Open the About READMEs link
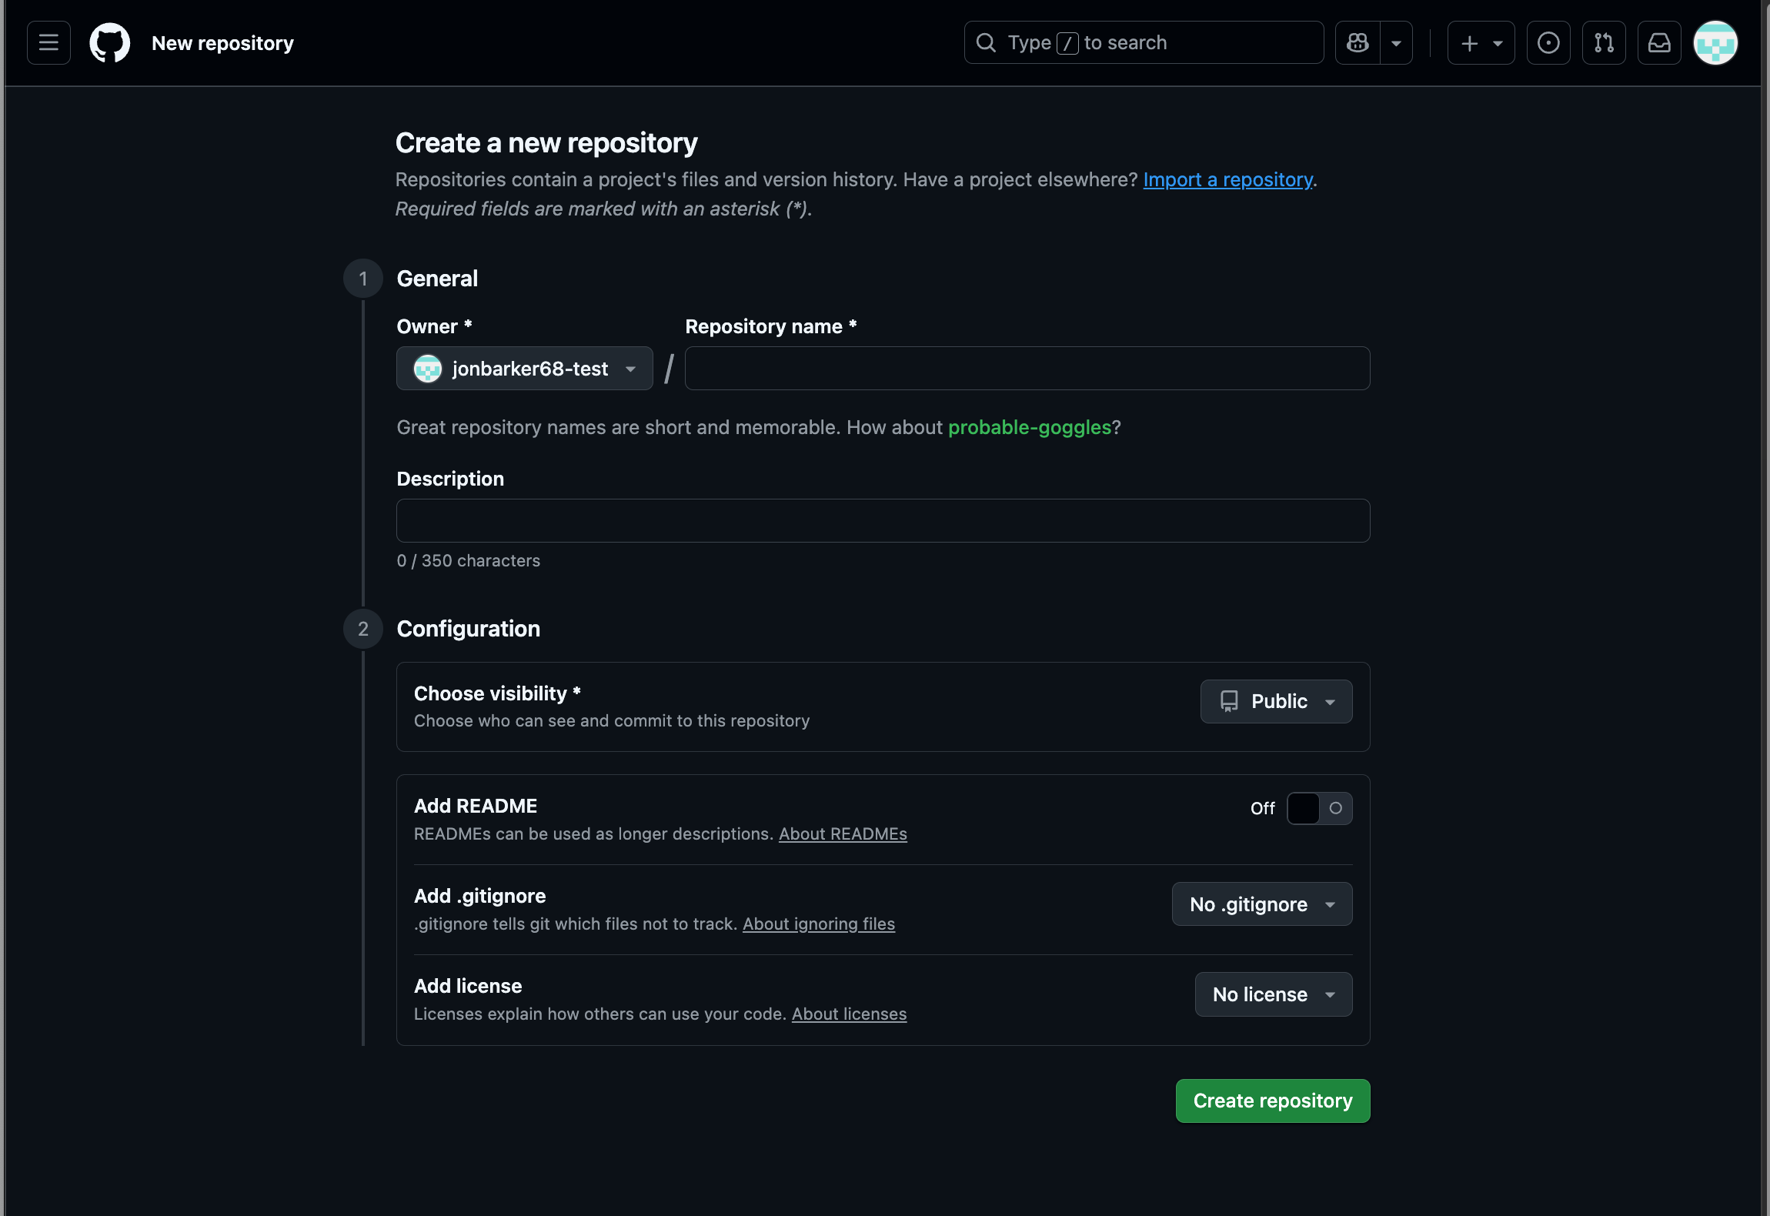Screen dimensions: 1770x1216 pyautogui.click(x=843, y=834)
